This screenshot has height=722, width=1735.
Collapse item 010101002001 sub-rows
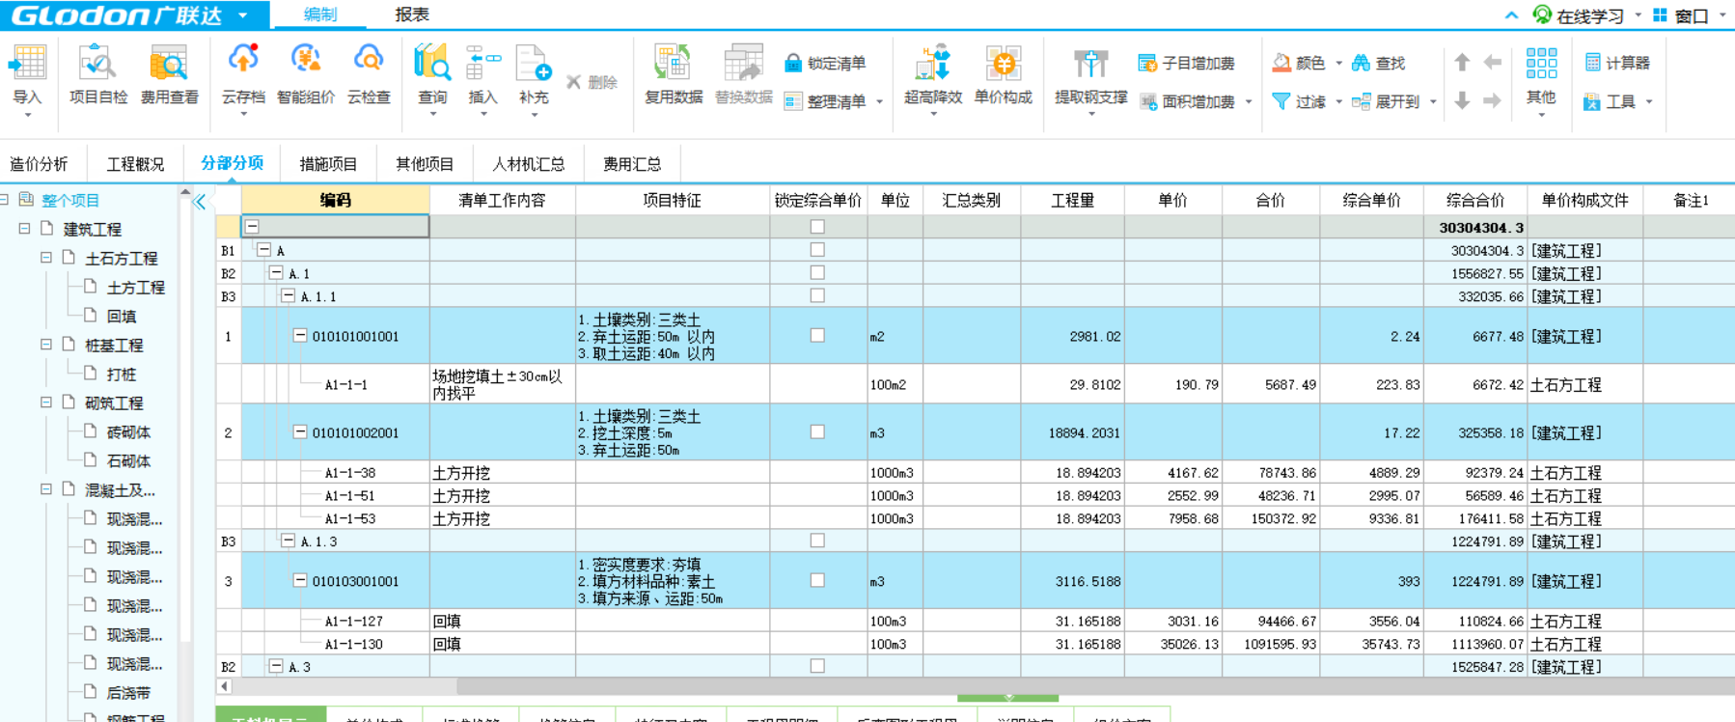tap(300, 432)
